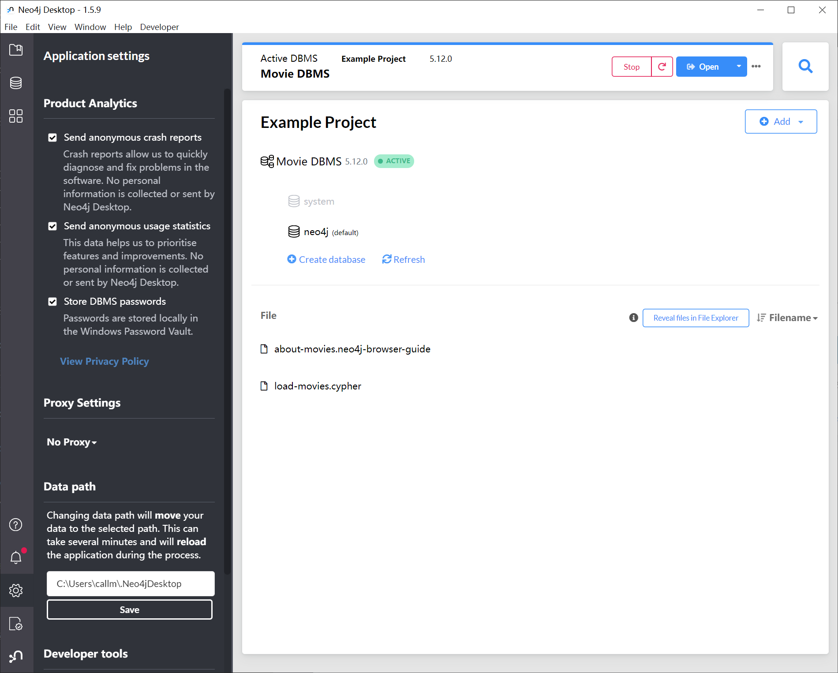This screenshot has width=838, height=673.
Task: Click the about-movies guide file icon
Action: (x=264, y=349)
